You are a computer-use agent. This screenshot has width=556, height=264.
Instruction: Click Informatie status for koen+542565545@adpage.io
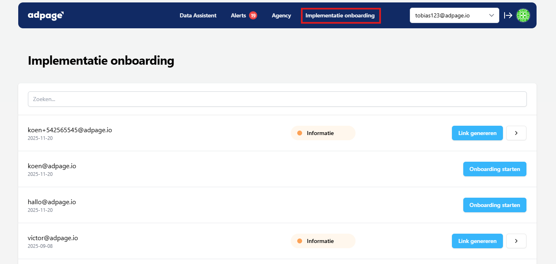click(x=323, y=133)
